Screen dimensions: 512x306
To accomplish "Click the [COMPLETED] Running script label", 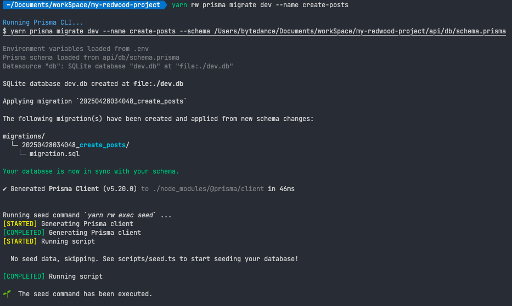I will [24, 276].
